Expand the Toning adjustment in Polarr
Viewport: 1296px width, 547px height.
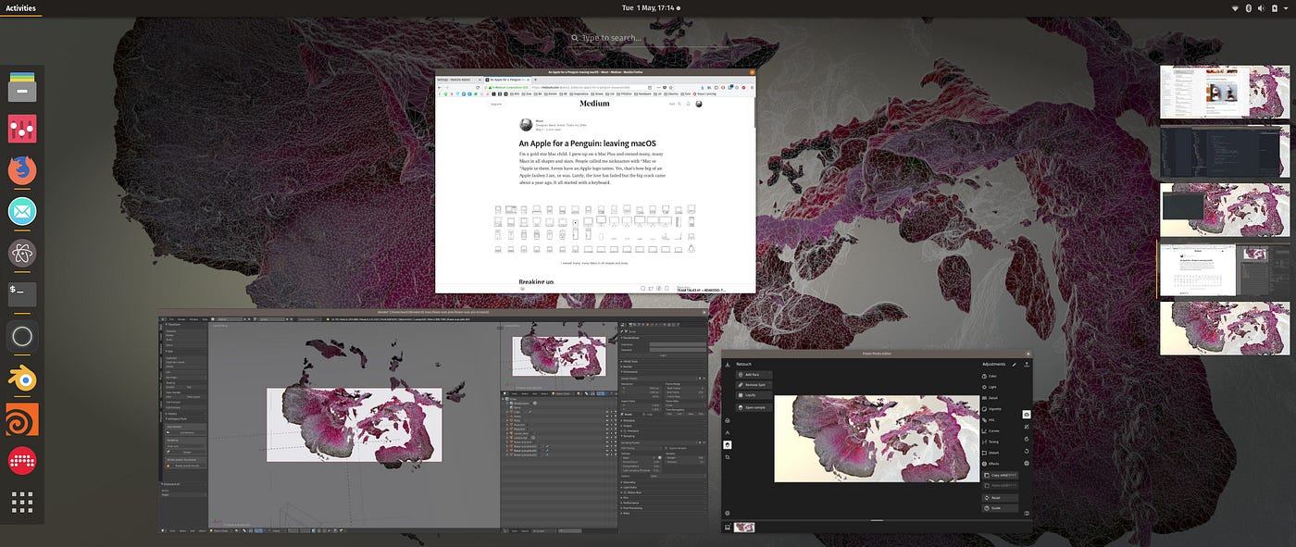(991, 441)
